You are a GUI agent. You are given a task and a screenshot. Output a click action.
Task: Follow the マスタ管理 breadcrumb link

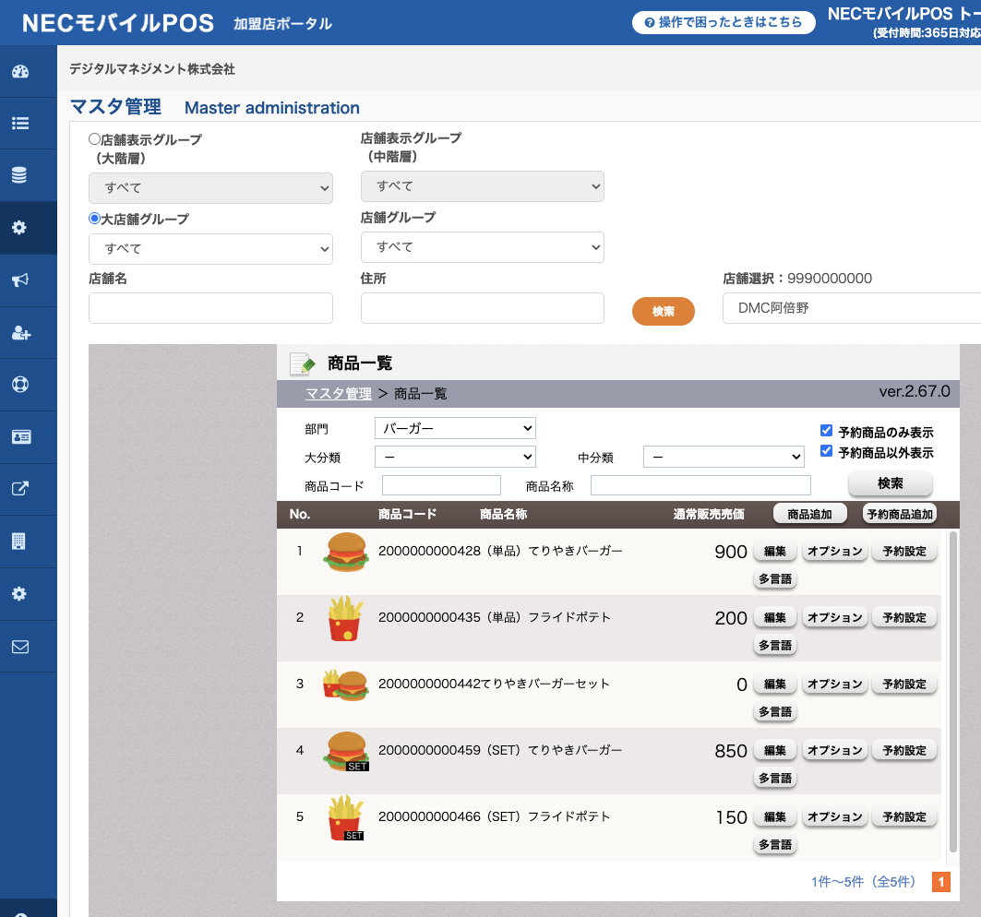338,393
